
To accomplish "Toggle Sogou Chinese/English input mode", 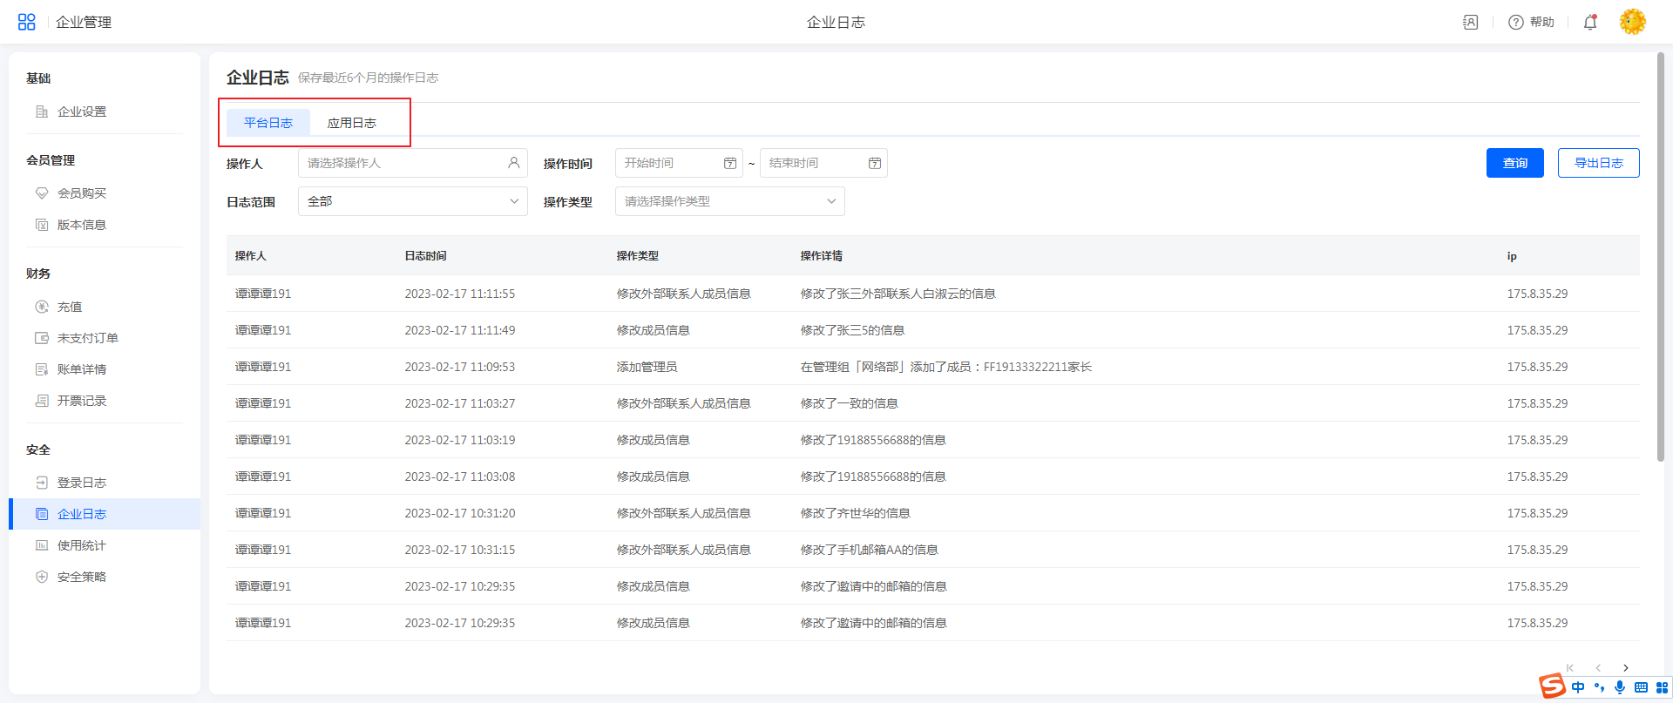I will tap(1578, 687).
